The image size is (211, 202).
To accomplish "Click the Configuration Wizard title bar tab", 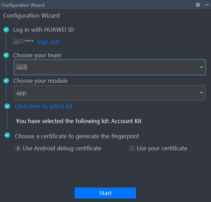I will (x=23, y=5).
